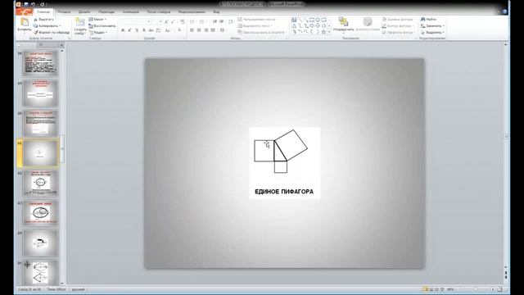Image resolution: width=524 pixels, height=295 pixels.
Task: Open the Показ слайдов ribbon tab
Action: point(159,11)
